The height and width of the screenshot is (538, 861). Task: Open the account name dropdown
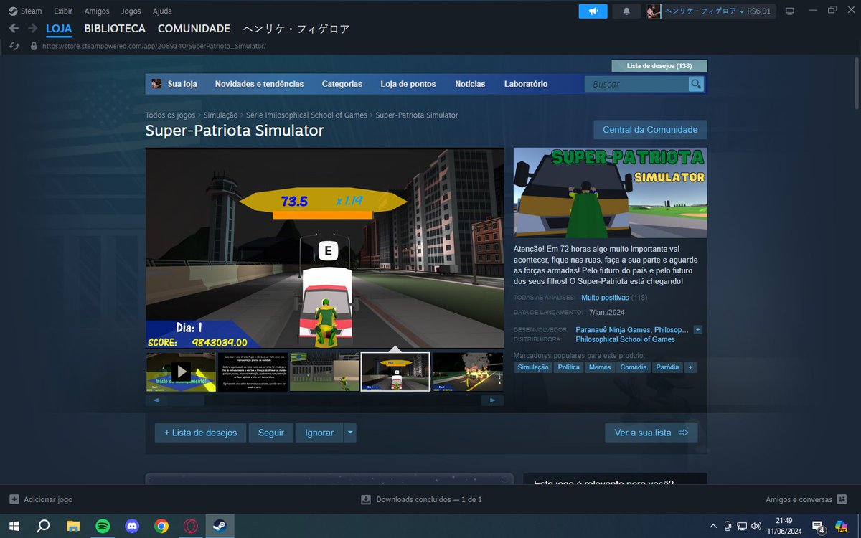tap(707, 11)
